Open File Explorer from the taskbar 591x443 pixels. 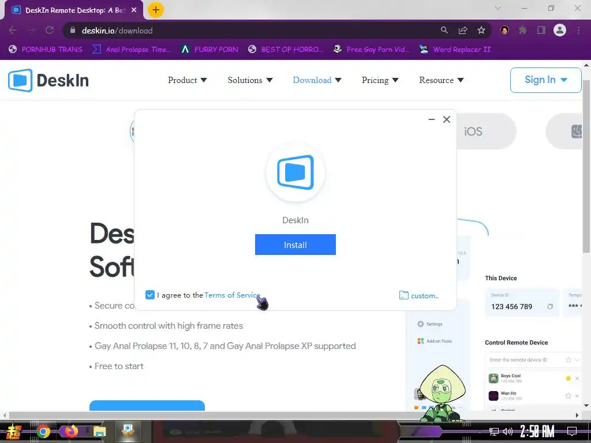[100, 431]
